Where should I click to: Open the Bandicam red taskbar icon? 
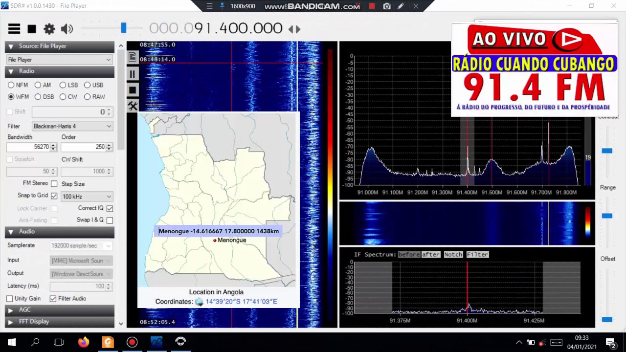tap(132, 342)
